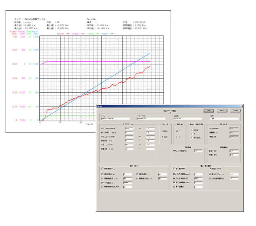Click the Angle1 blue legend entry
The height and width of the screenshot is (226, 256).
point(111,33)
